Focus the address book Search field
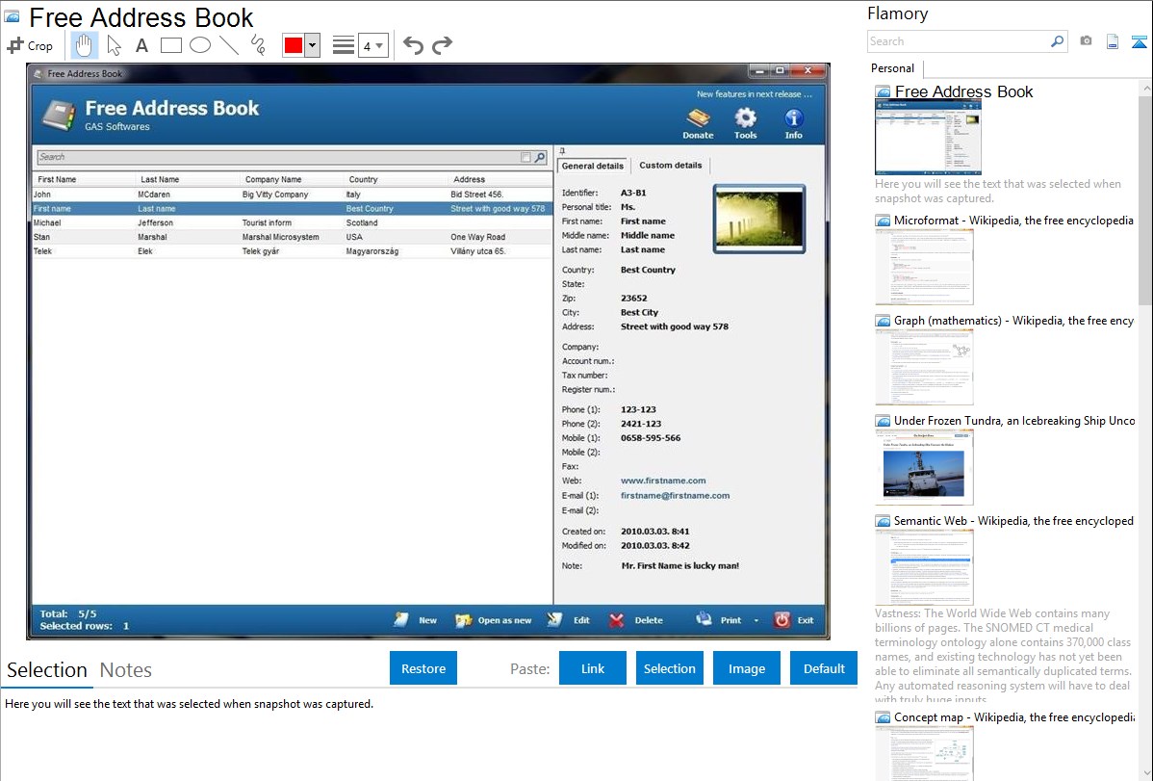 pyautogui.click(x=278, y=157)
